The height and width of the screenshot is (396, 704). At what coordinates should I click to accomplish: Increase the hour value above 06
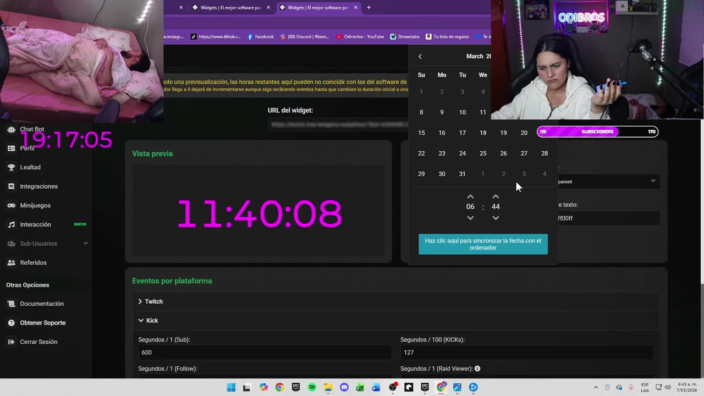(470, 196)
